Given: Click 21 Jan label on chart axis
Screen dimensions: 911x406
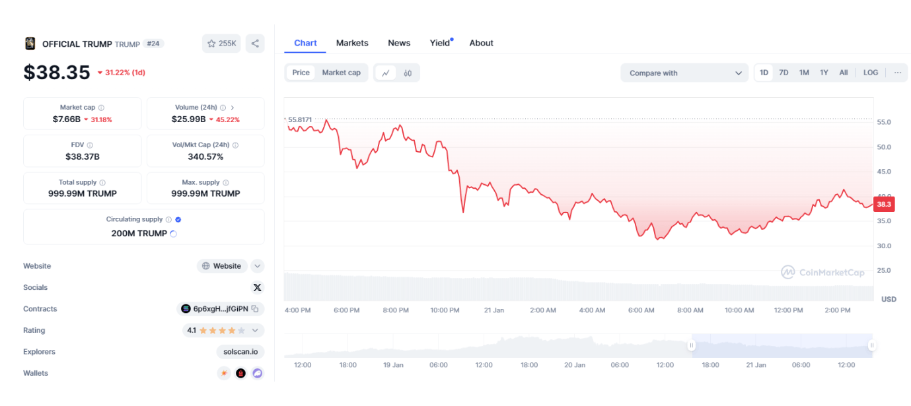Looking at the screenshot, I should tap(494, 310).
